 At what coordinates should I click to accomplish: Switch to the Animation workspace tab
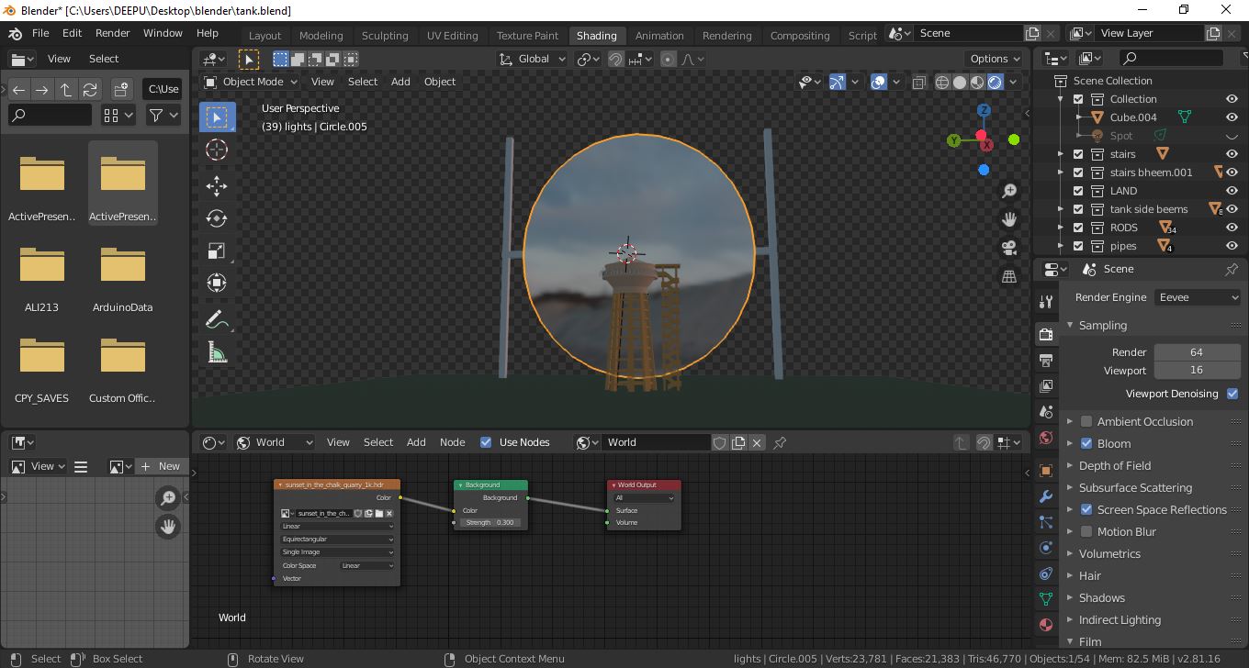pos(659,36)
